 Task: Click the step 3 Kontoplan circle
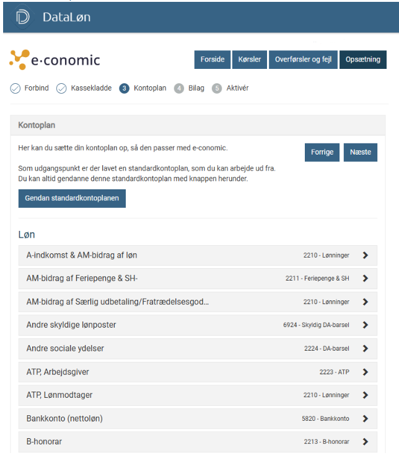(124, 88)
